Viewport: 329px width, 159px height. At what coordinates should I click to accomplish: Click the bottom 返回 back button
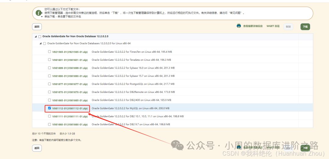click(37, 148)
